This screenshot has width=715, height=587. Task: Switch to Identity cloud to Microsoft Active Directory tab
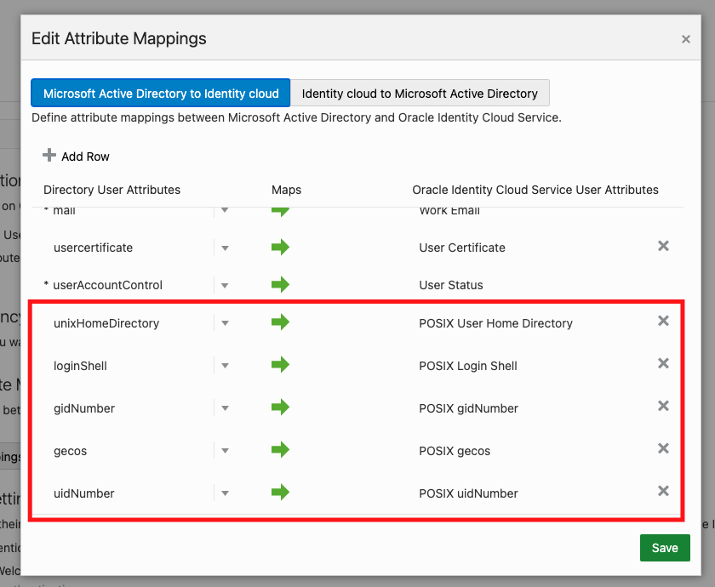point(420,93)
